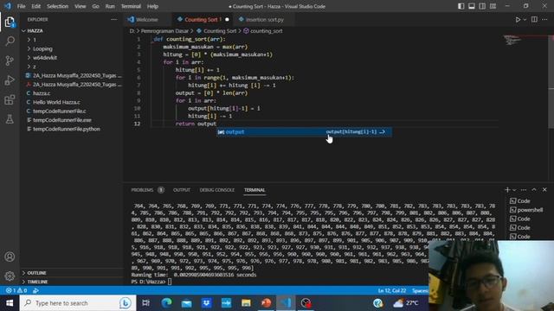The height and width of the screenshot is (311, 554).
Task: Open the View menu
Action: point(81,6)
